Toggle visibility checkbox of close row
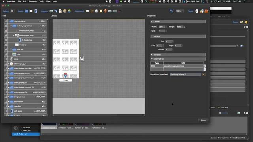Image resolution: width=253 pixels, height=142 pixels. pyautogui.click(x=6, y=59)
